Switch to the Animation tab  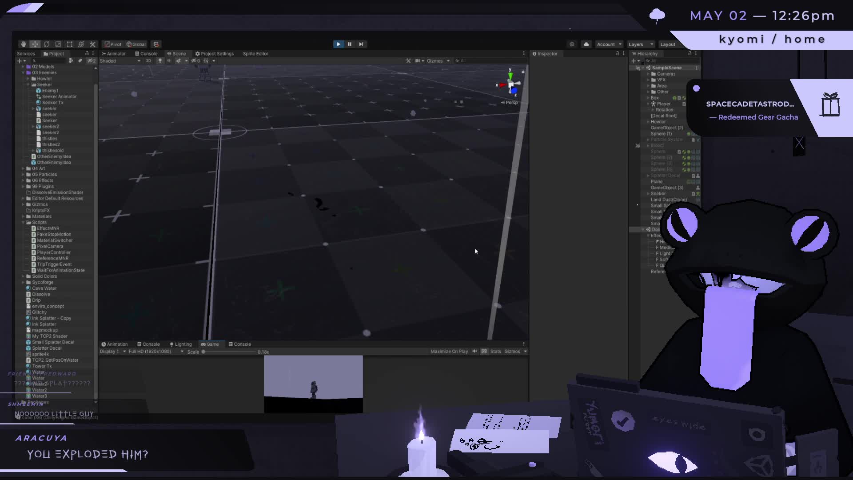coord(115,344)
